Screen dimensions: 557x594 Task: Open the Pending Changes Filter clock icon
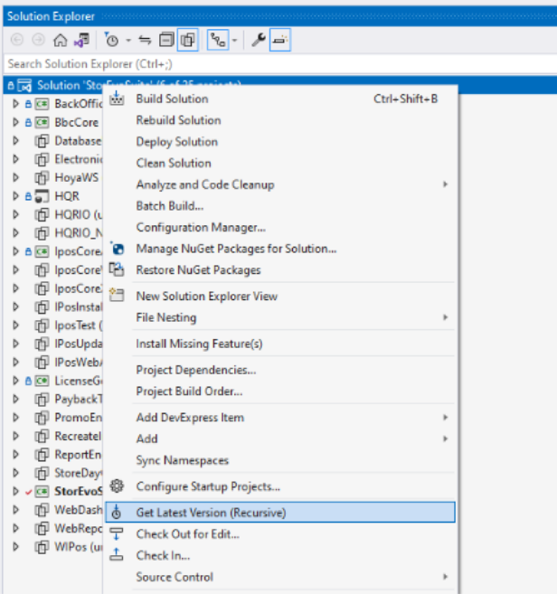[x=111, y=40]
